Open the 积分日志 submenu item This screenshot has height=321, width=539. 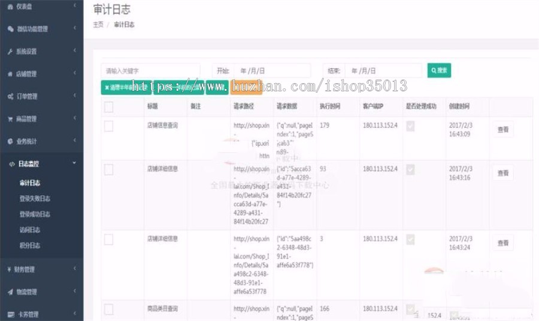tap(30, 246)
